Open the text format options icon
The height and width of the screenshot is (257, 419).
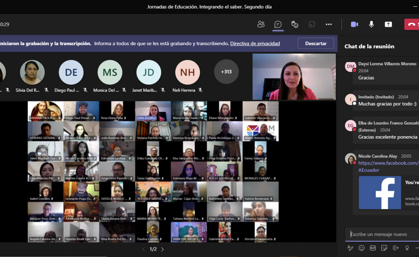tap(350, 248)
